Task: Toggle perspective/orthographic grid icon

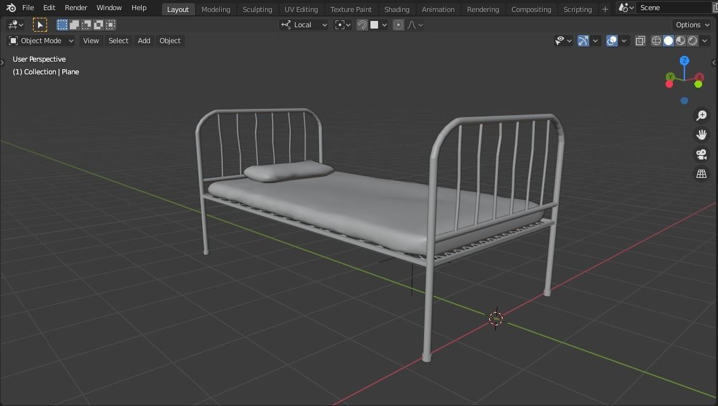Action: [x=701, y=174]
